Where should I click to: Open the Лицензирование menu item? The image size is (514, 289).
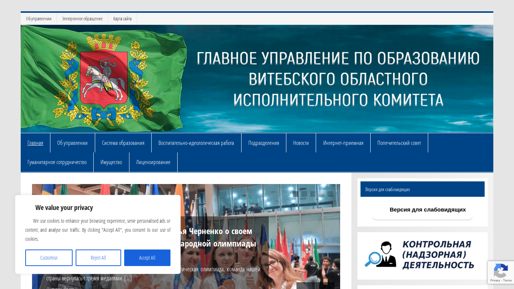click(153, 162)
